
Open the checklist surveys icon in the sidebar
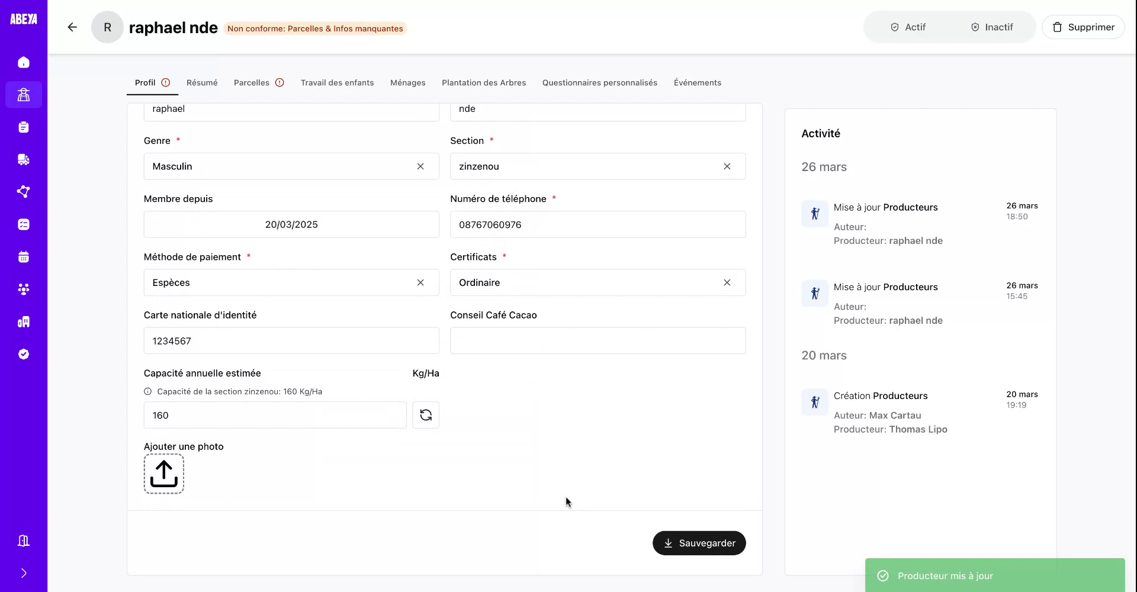[24, 224]
